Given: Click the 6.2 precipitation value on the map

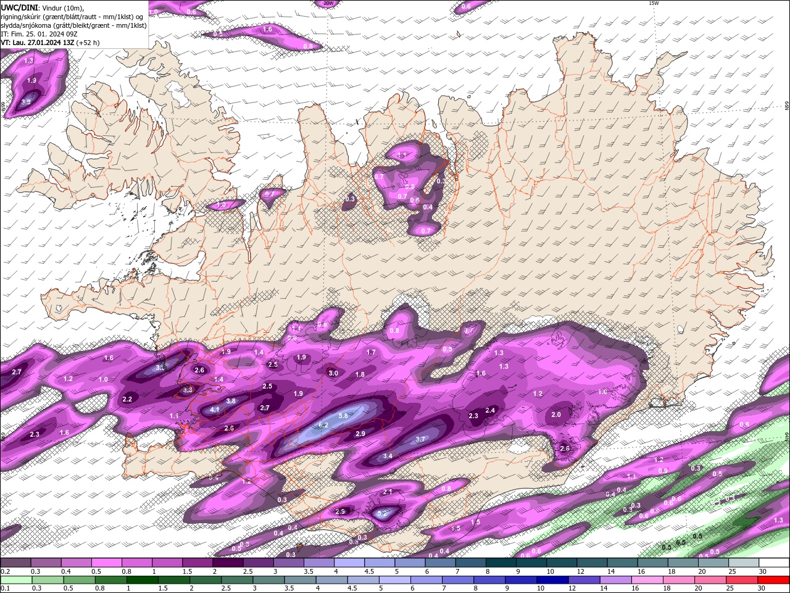Looking at the screenshot, I should [x=323, y=425].
